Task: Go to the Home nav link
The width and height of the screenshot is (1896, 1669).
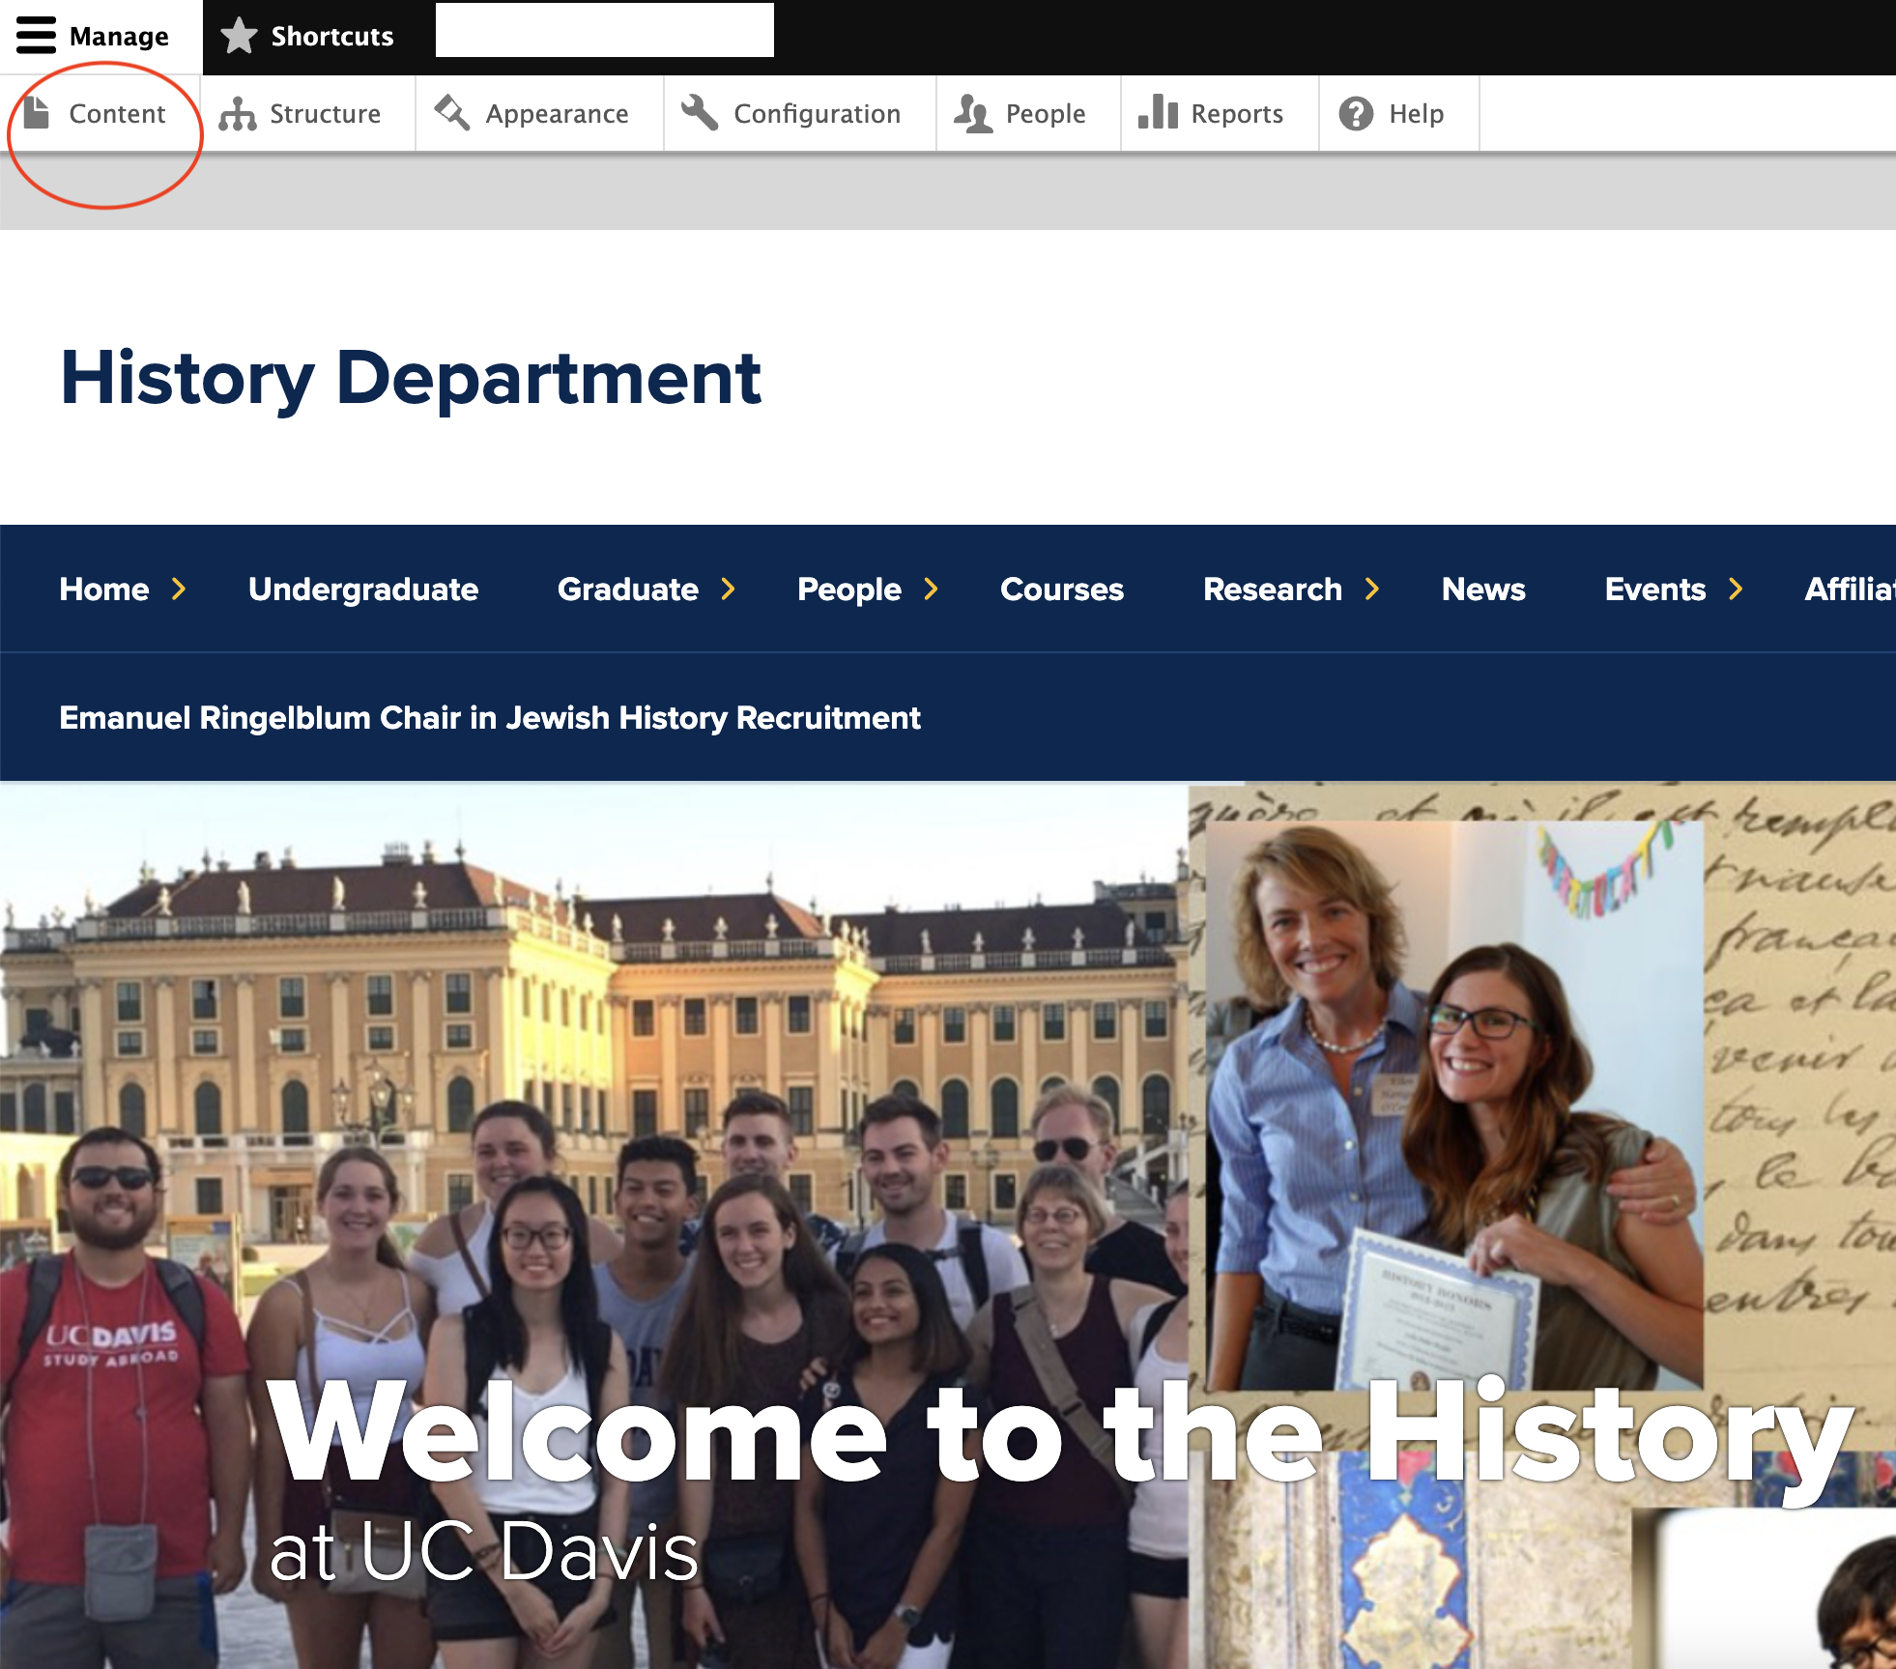Action: point(104,590)
